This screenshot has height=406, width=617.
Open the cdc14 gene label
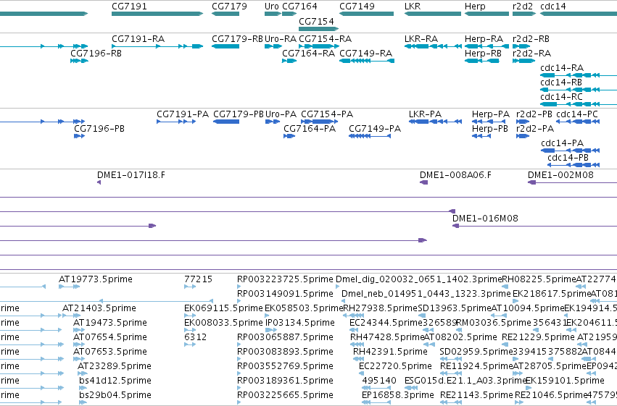point(553,7)
